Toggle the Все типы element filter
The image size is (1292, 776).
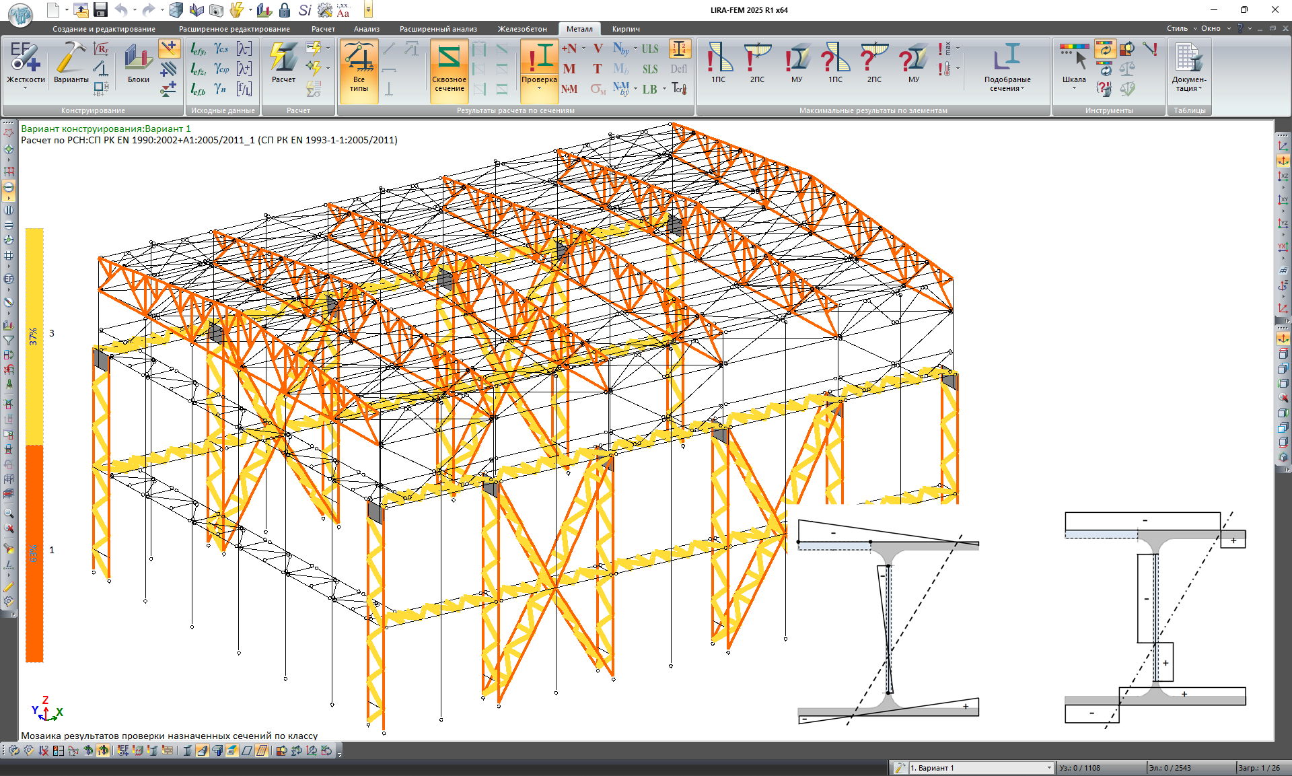point(359,67)
